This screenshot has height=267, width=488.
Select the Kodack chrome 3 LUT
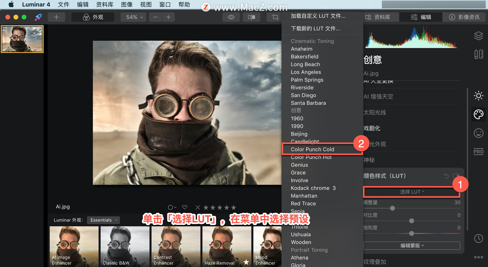(313, 188)
